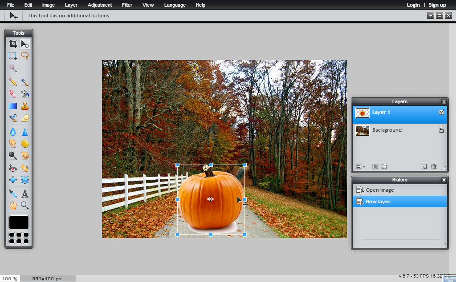Toggle layer settings in Layers panel
The image size is (456, 282).
360,167
